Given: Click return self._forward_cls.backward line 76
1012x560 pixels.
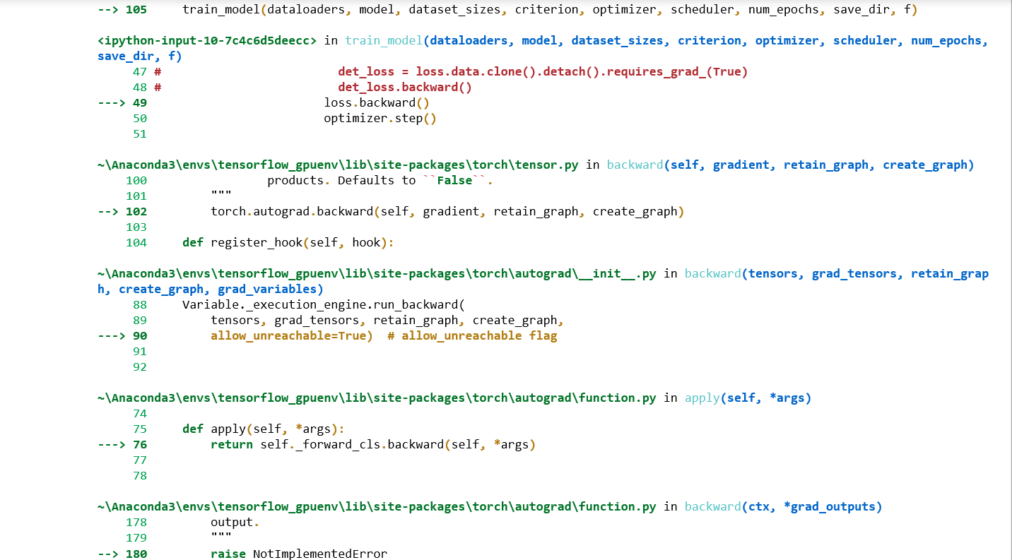Looking at the screenshot, I should (x=373, y=444).
